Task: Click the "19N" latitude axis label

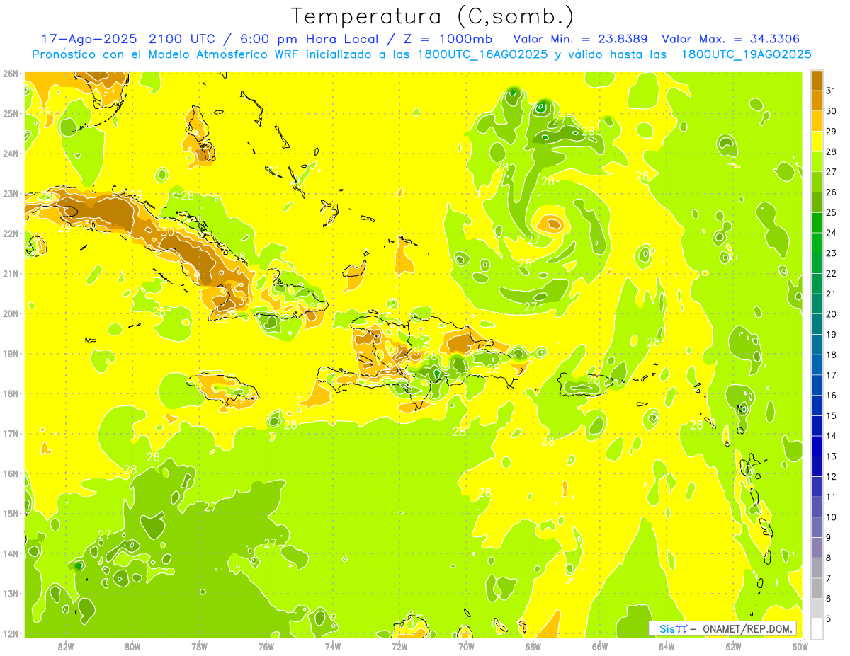Action: pyautogui.click(x=10, y=353)
